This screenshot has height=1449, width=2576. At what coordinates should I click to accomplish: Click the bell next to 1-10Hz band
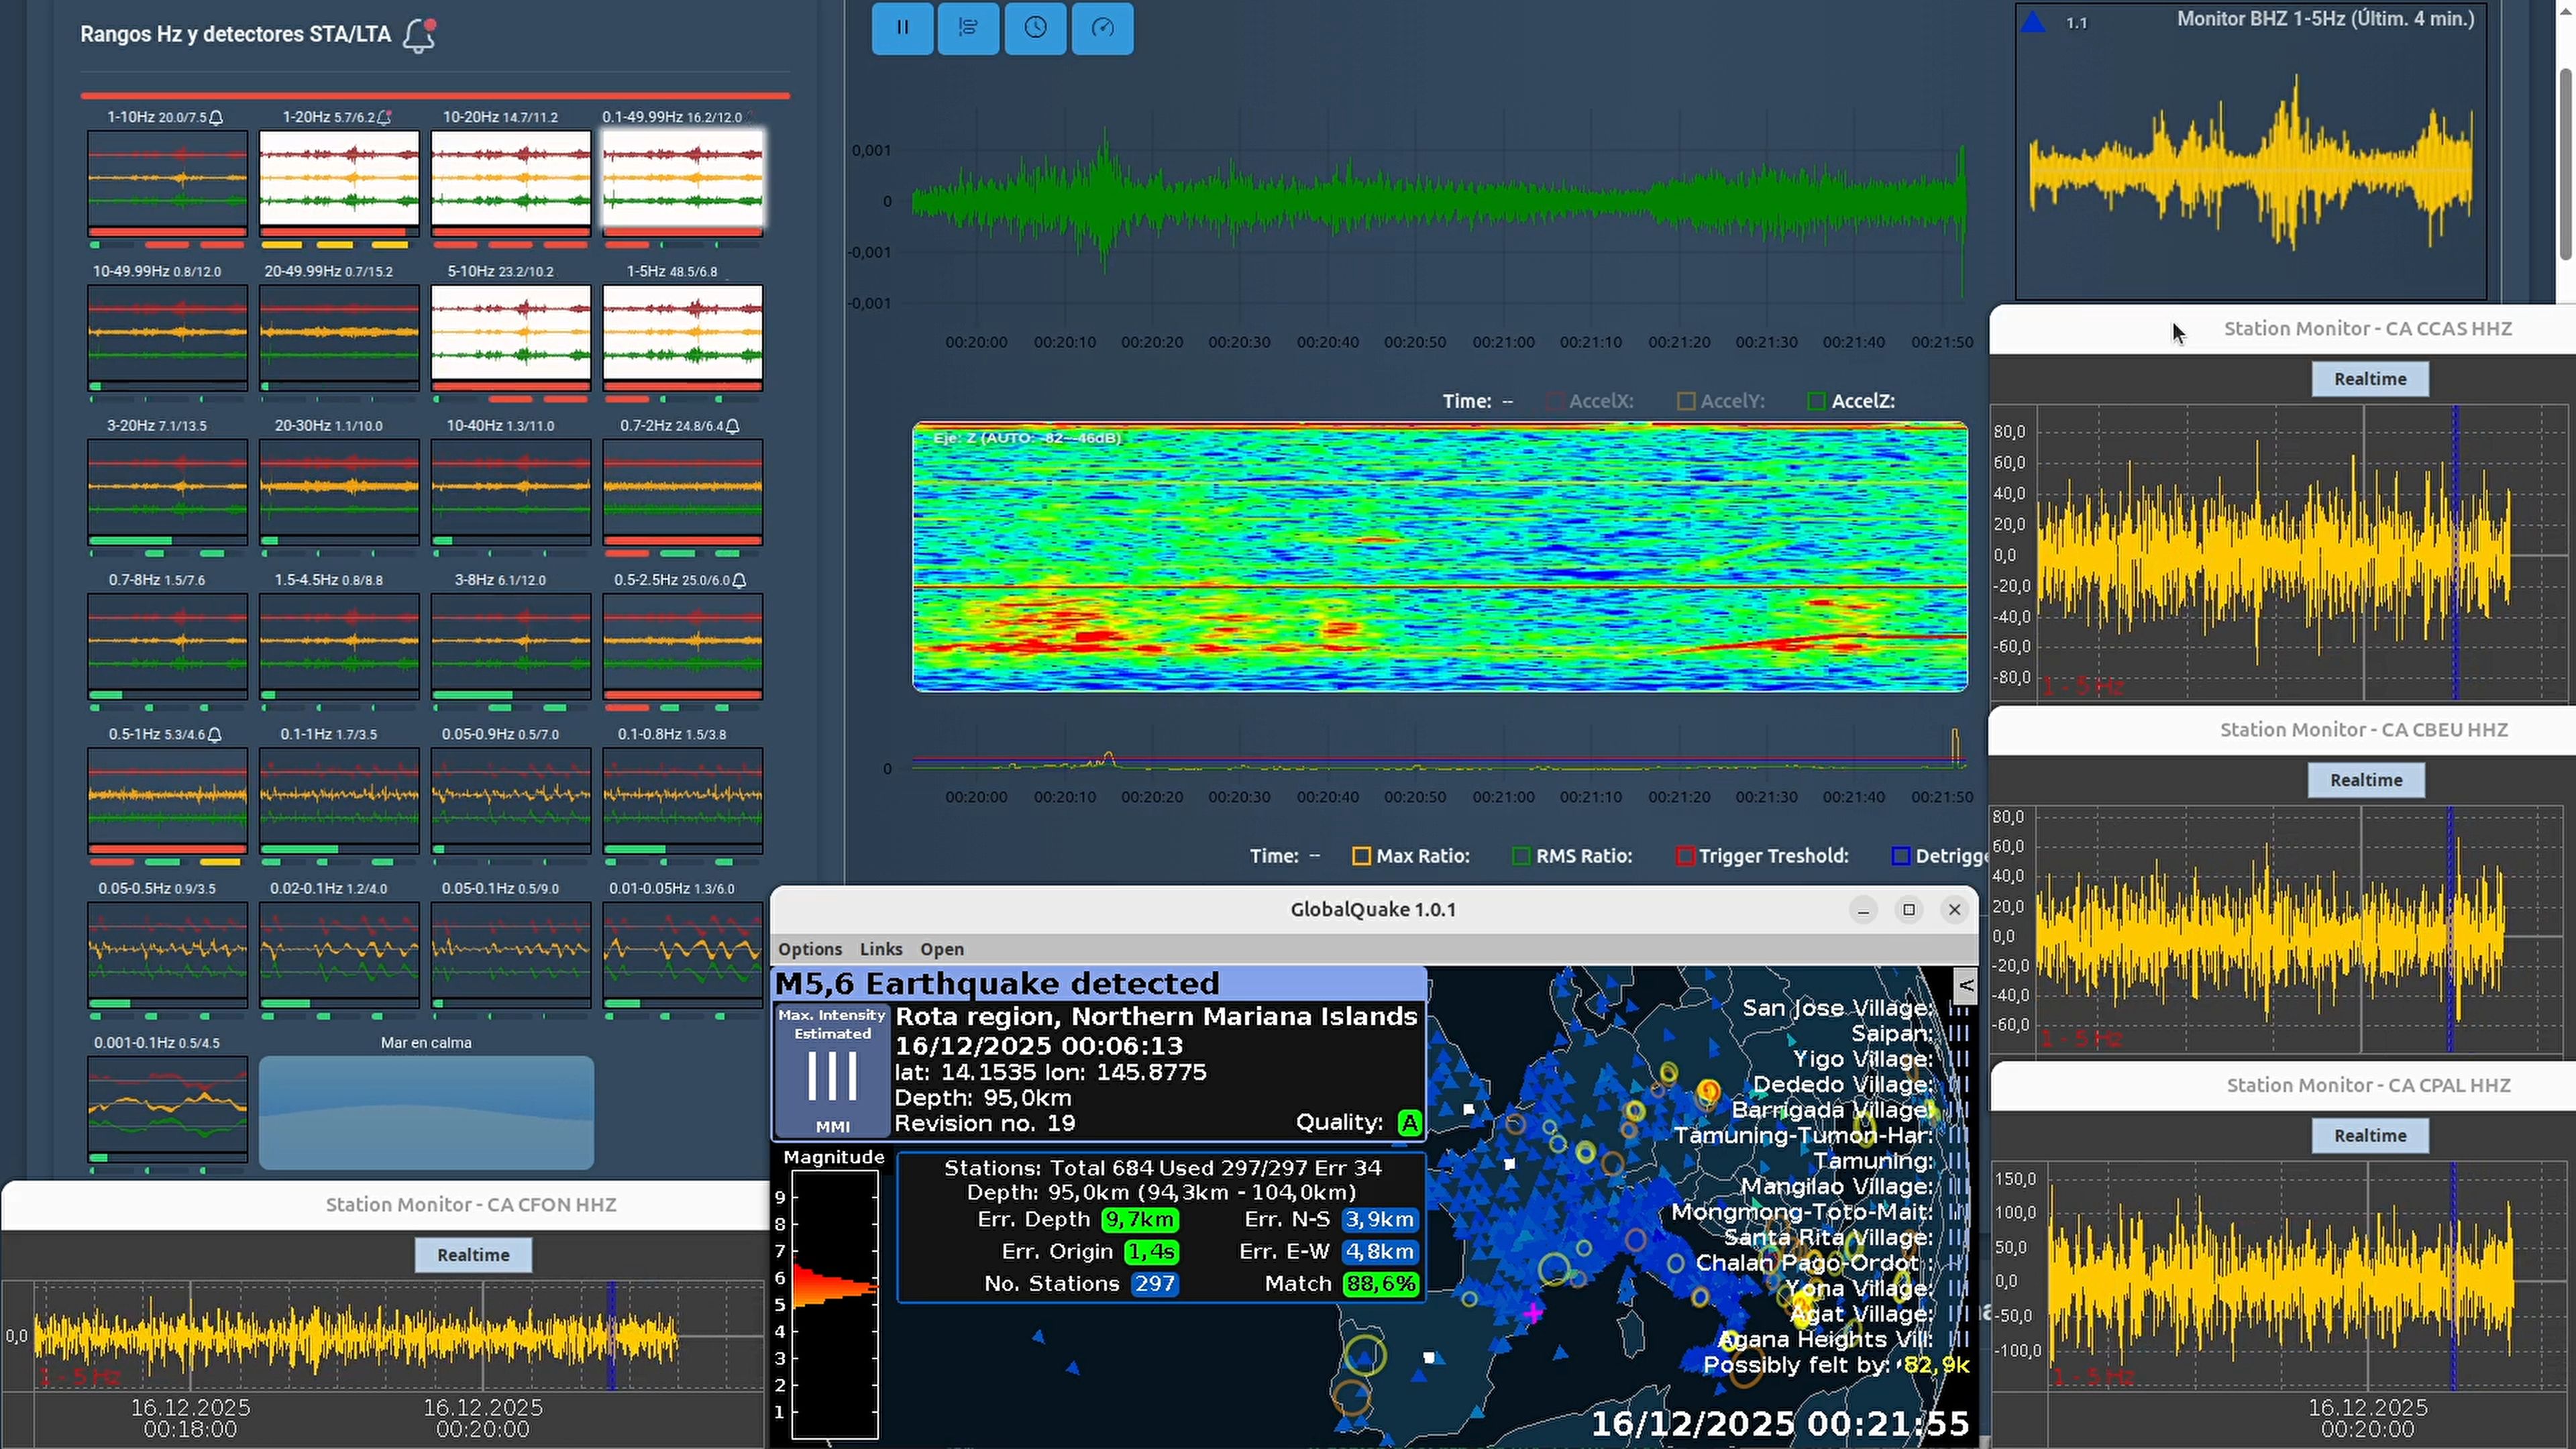tap(216, 118)
